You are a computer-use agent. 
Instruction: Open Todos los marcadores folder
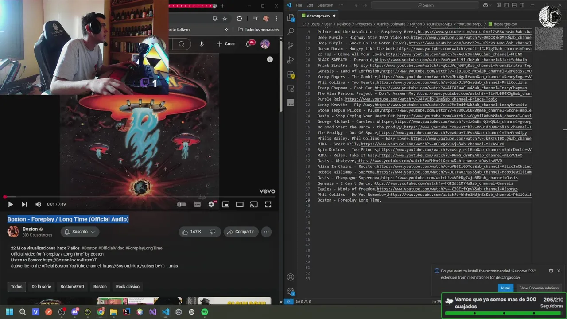258,30
